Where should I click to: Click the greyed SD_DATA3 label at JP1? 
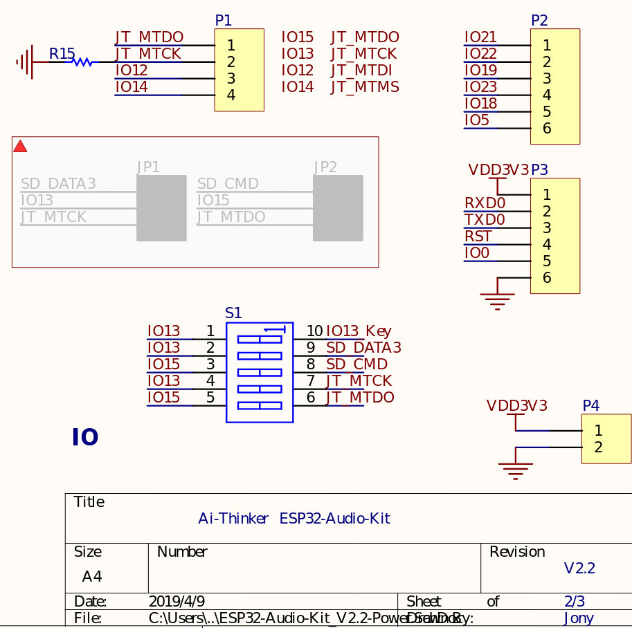click(x=58, y=184)
